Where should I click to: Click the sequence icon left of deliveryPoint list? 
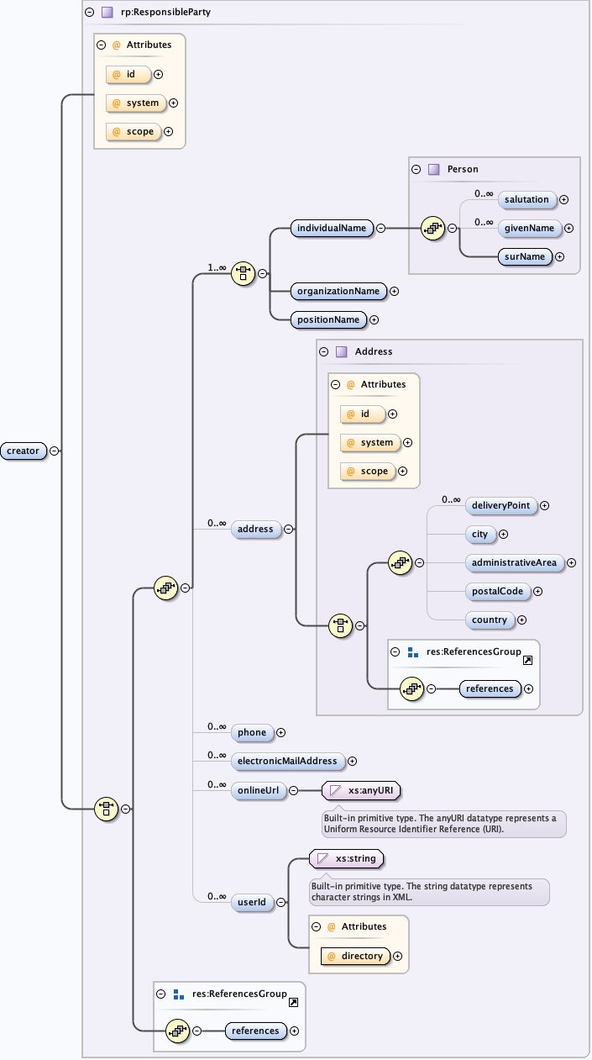[401, 563]
